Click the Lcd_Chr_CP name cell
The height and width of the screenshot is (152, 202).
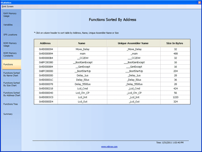pyautogui.click(x=83, y=93)
